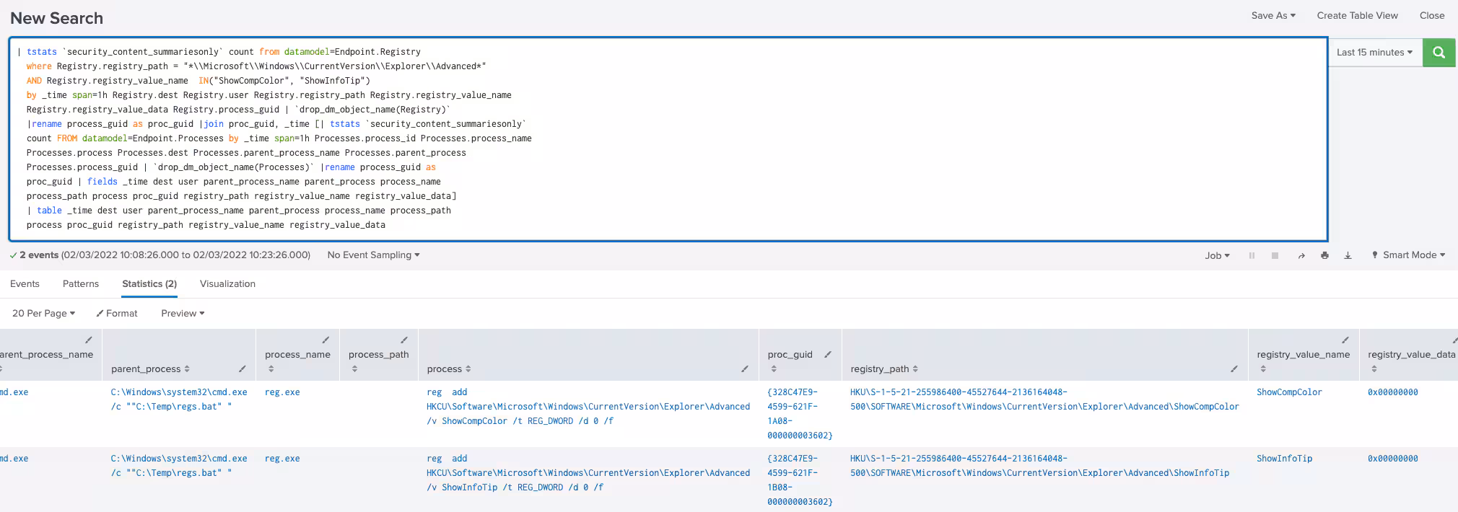Click ShowCompColor registry_value_name cell

point(1289,392)
